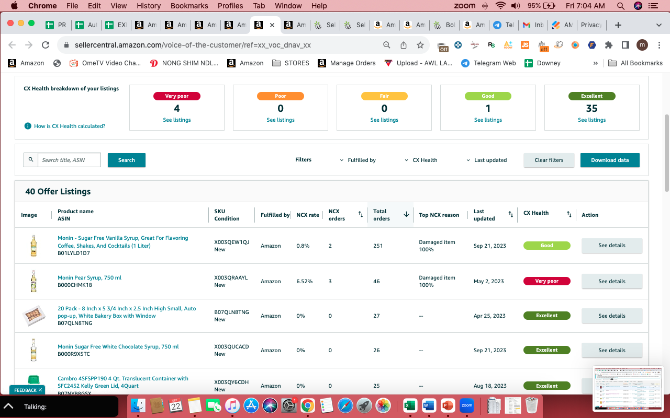Open the Chrome profile avatar 'm'
Viewport: 670px width, 418px height.
point(642,45)
